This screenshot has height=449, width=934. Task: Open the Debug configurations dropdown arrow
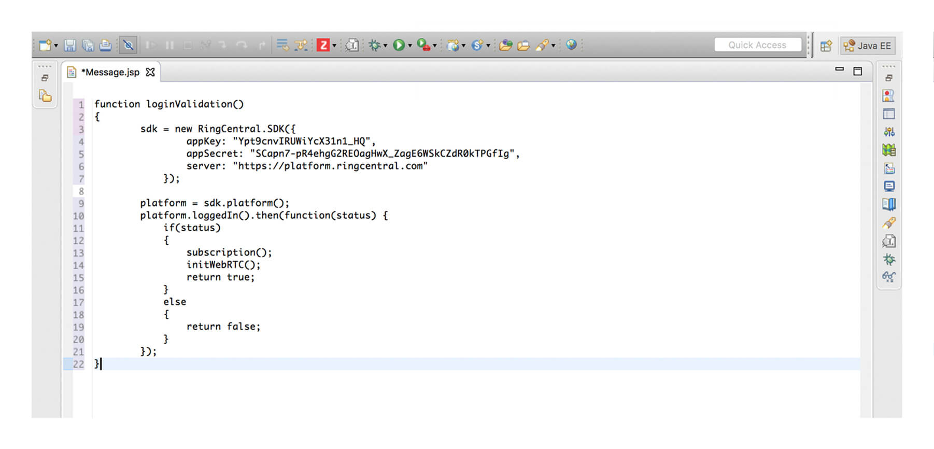tap(385, 46)
